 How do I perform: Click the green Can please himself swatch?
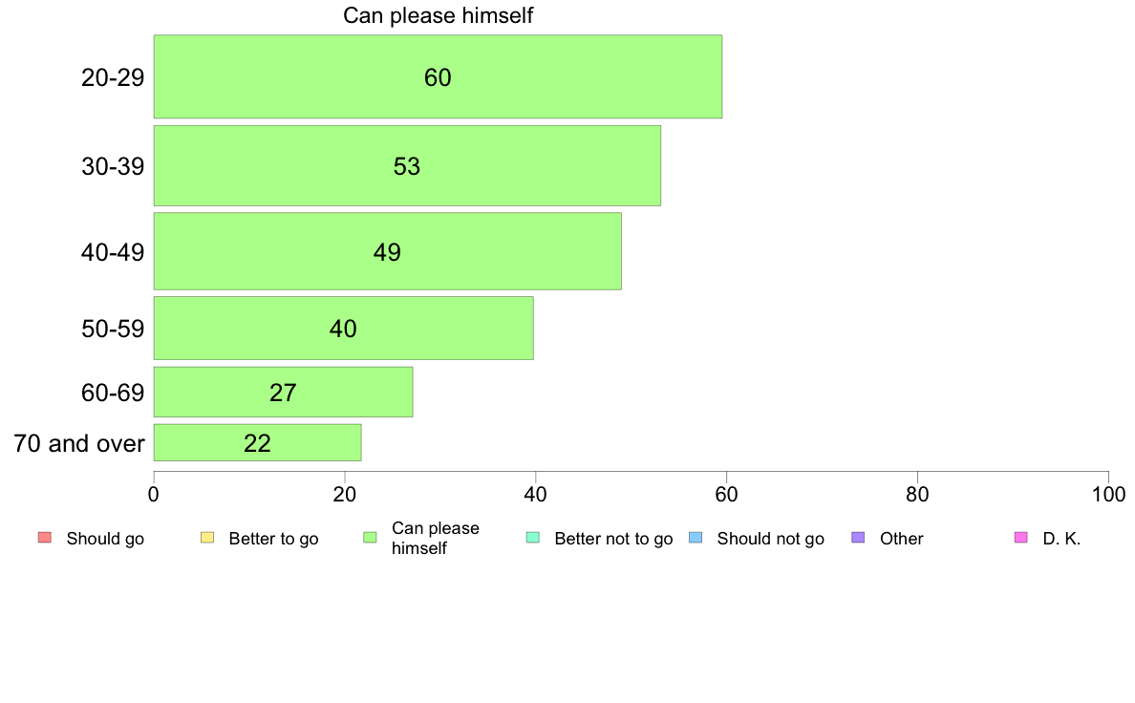pos(370,538)
